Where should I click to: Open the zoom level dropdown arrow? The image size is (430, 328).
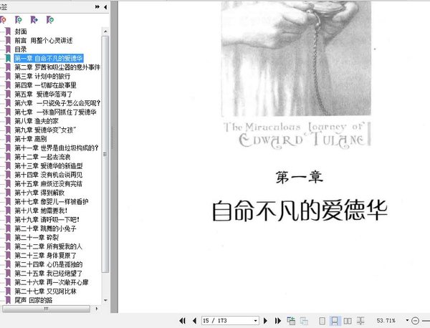(407, 320)
